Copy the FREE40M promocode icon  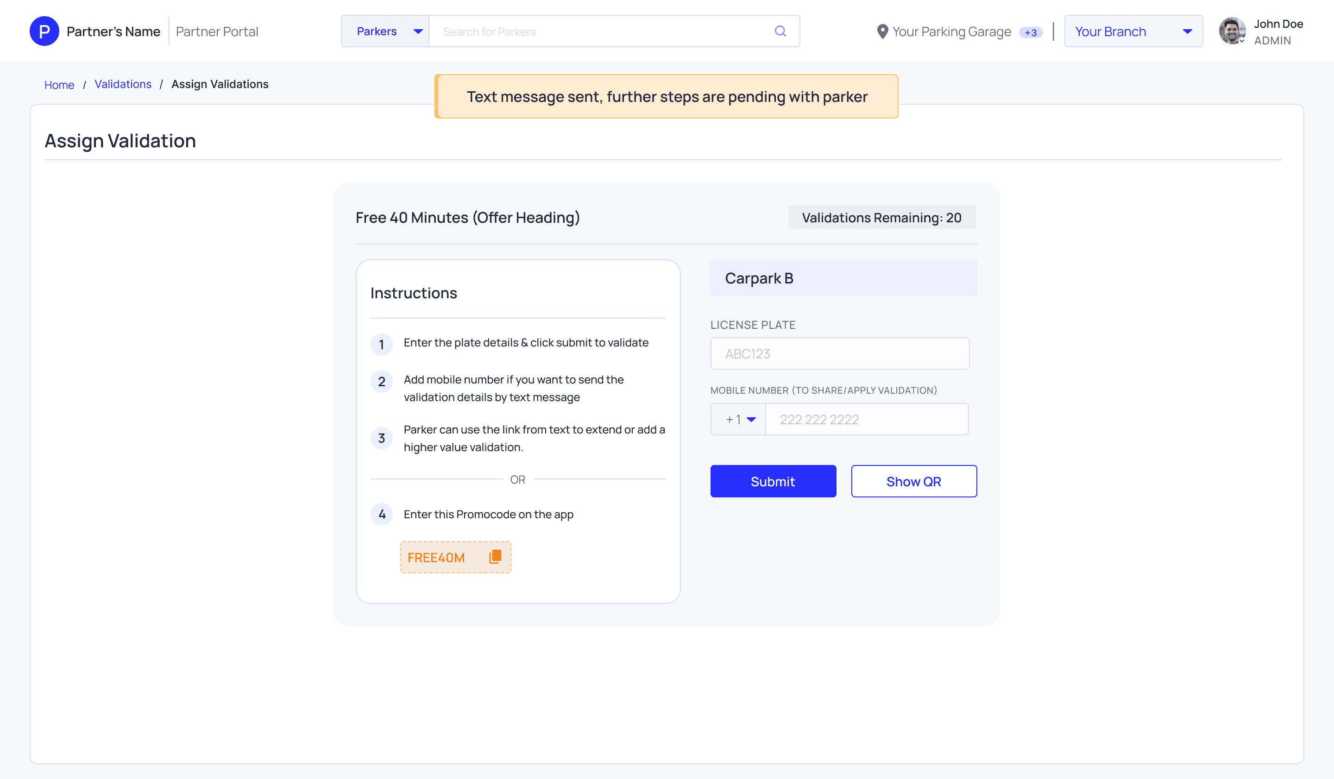[495, 557]
